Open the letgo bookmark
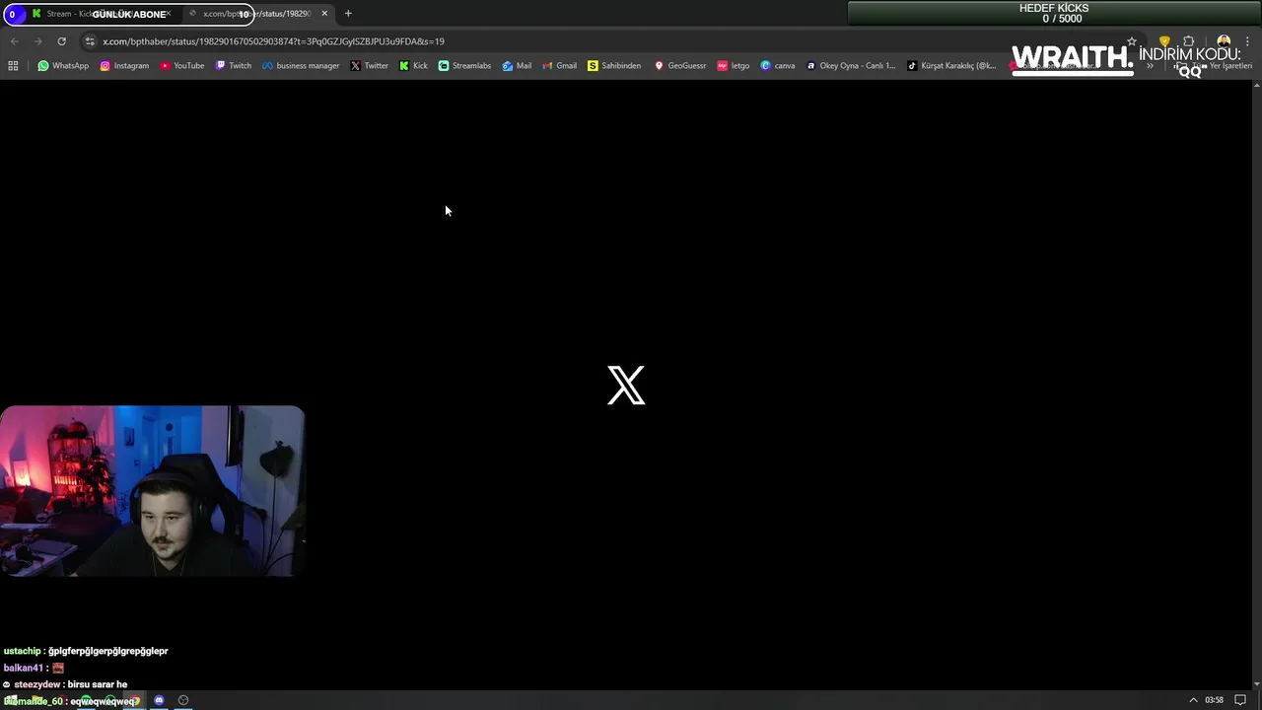1262x710 pixels. click(734, 66)
